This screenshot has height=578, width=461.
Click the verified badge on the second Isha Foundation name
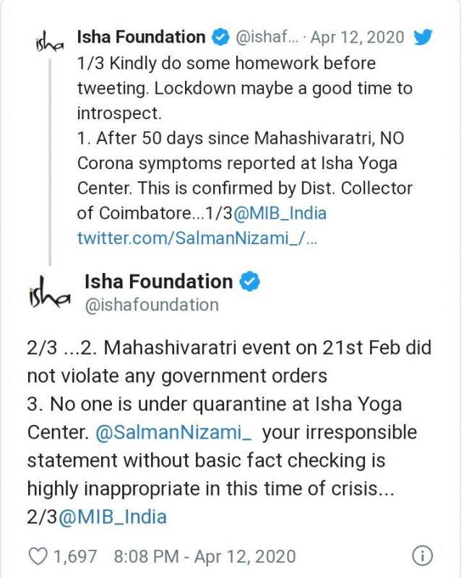(249, 282)
